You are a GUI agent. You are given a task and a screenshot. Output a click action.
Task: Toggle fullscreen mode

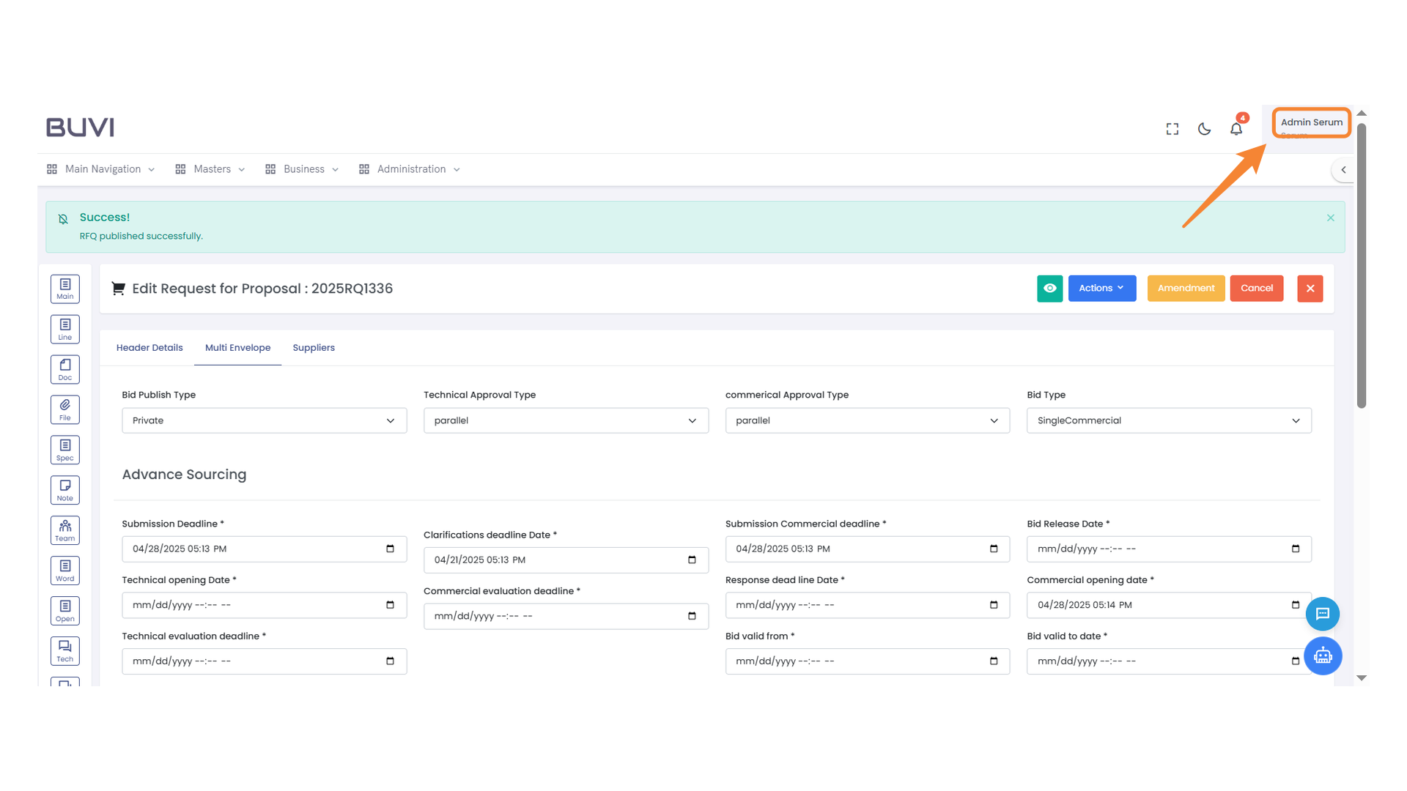tap(1172, 128)
